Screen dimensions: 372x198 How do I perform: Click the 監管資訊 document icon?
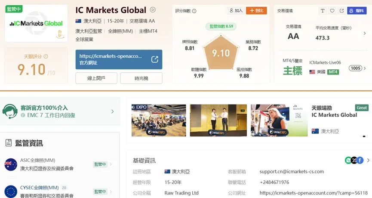click(x=9, y=142)
